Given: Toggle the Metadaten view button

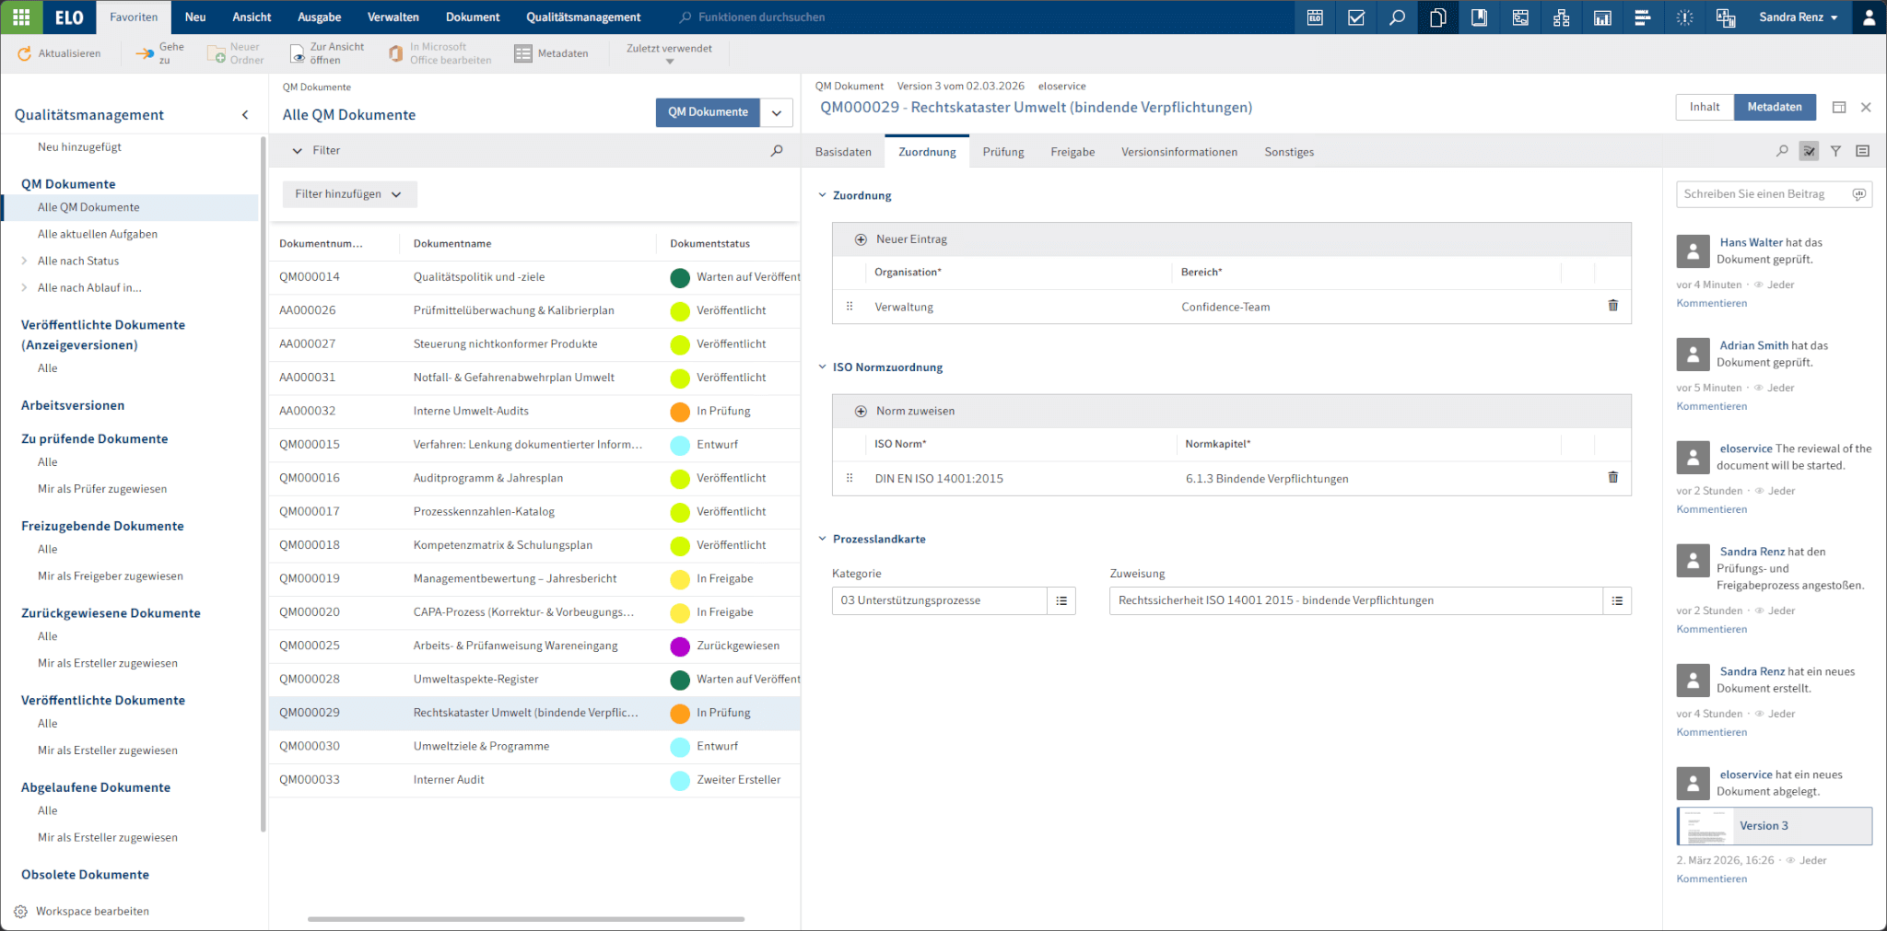Looking at the screenshot, I should [x=1774, y=107].
